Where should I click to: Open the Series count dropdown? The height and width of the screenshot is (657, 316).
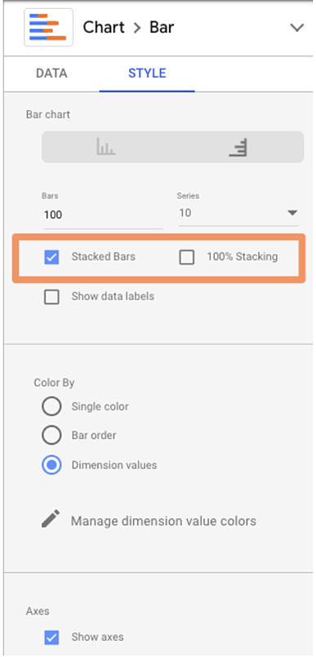[x=238, y=213]
